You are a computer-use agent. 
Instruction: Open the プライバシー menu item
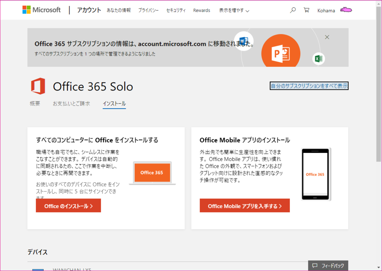tap(148, 10)
